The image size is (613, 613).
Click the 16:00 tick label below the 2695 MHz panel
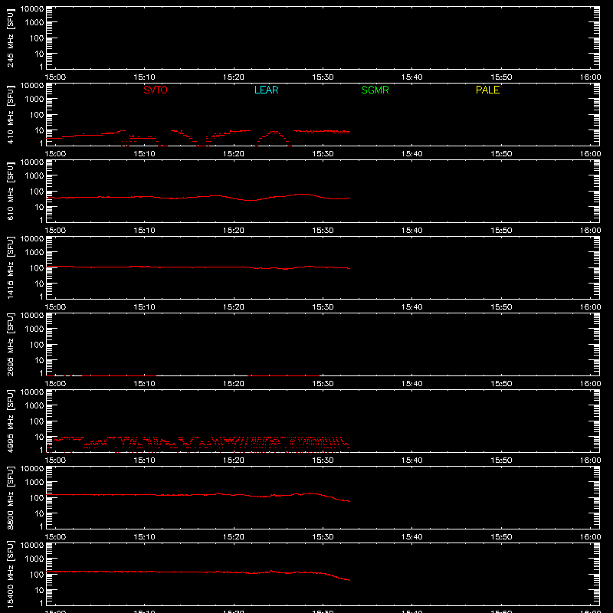pos(590,384)
